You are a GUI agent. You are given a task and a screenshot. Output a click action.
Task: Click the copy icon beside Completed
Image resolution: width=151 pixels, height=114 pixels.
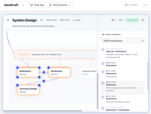coord(142,20)
